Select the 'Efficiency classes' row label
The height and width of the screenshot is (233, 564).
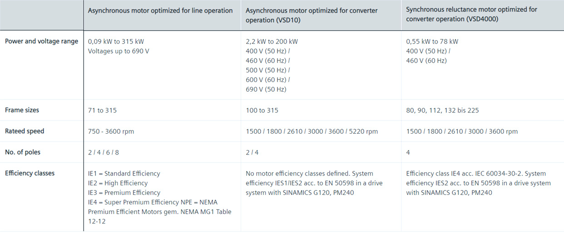30,173
